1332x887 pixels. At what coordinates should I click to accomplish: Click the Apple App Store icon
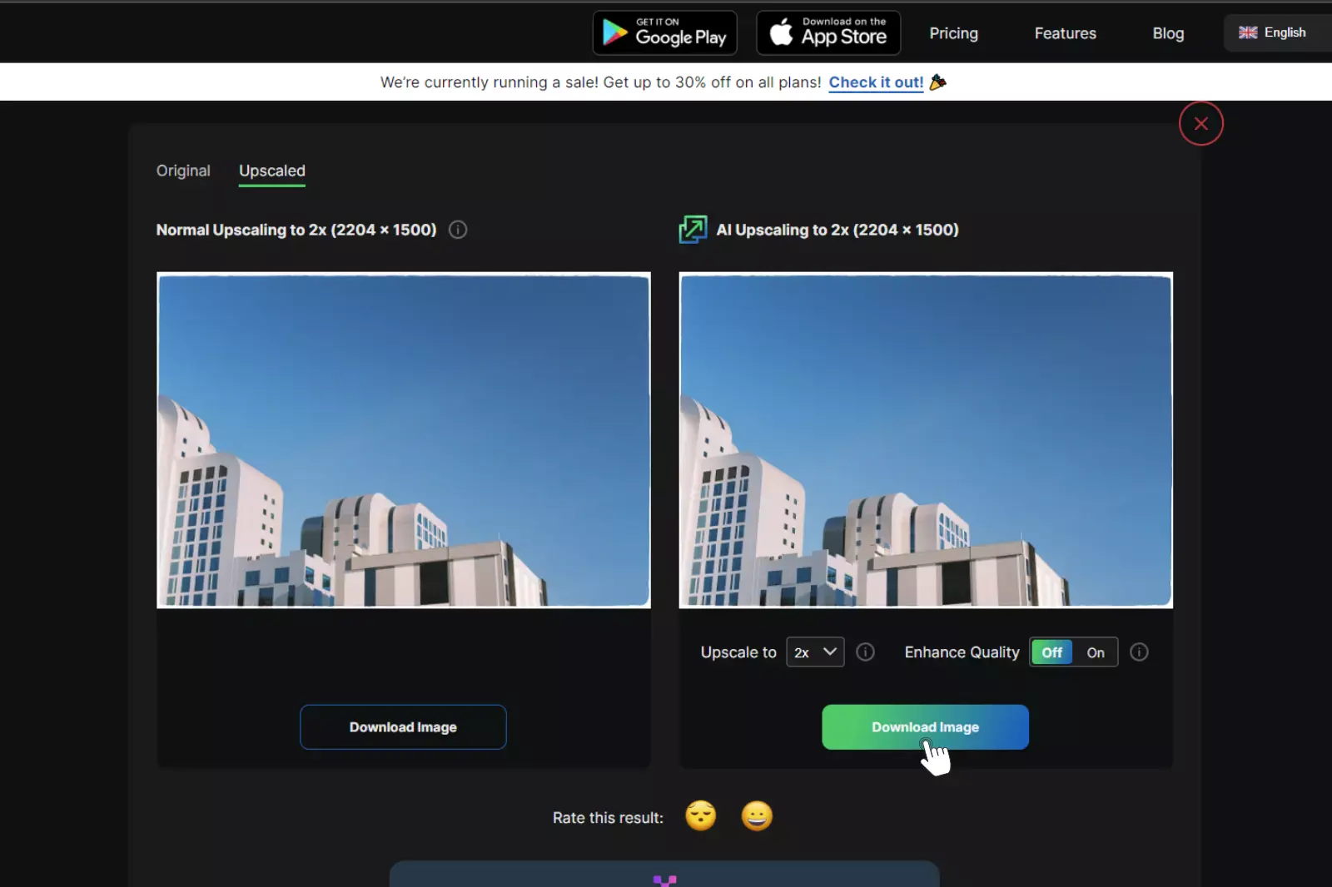[x=781, y=32]
